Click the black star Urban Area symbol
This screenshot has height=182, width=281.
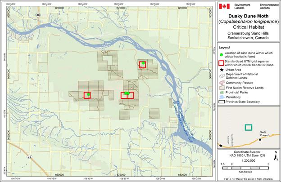tap(221, 71)
